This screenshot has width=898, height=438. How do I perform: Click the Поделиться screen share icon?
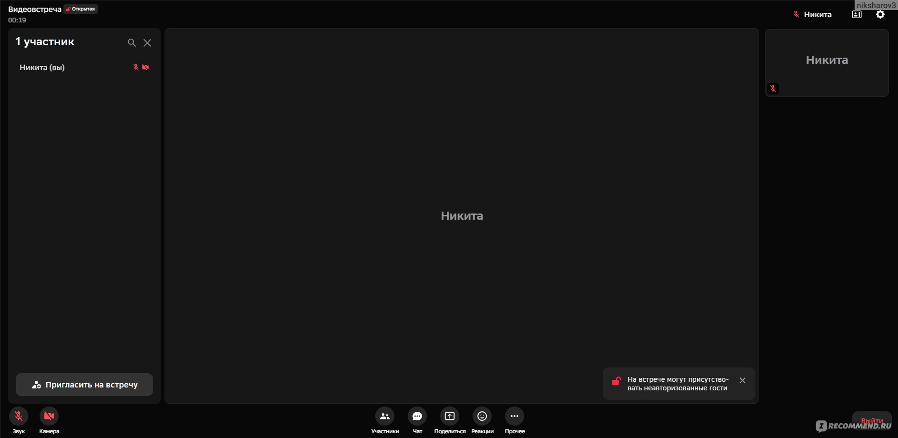(450, 416)
